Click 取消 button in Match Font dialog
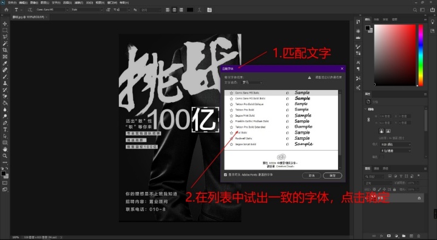The height and width of the screenshot is (240, 437). click(x=311, y=176)
